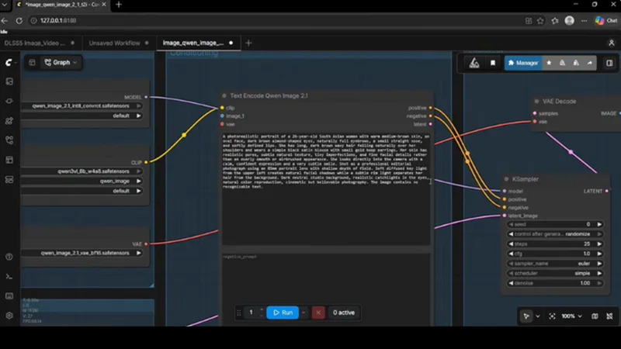Collapse the VAE Decode node dot

coord(536,102)
